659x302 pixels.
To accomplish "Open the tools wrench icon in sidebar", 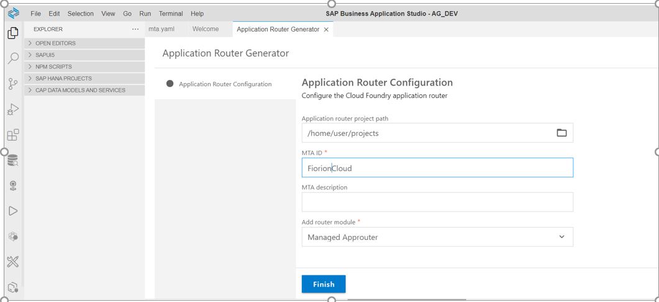I will tap(12, 262).
